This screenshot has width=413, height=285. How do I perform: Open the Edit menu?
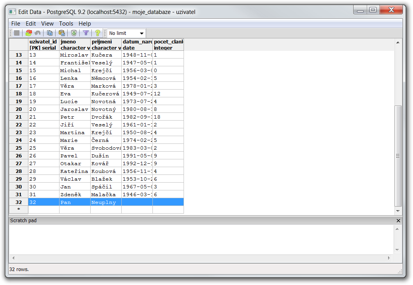pyautogui.click(x=31, y=24)
